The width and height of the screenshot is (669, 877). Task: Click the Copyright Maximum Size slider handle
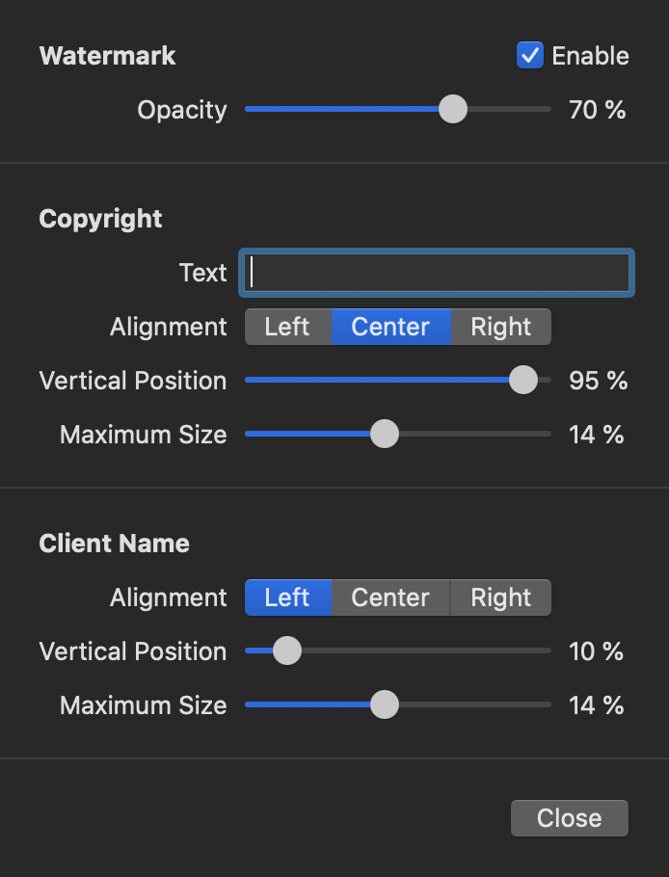385,434
